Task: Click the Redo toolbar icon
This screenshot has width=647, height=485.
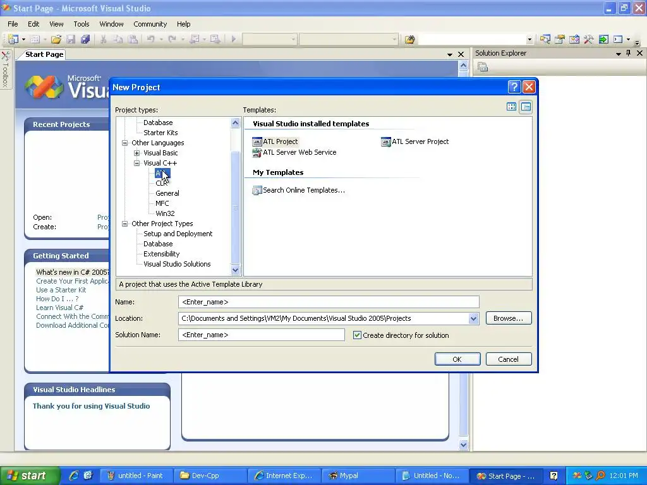Action: point(172,39)
